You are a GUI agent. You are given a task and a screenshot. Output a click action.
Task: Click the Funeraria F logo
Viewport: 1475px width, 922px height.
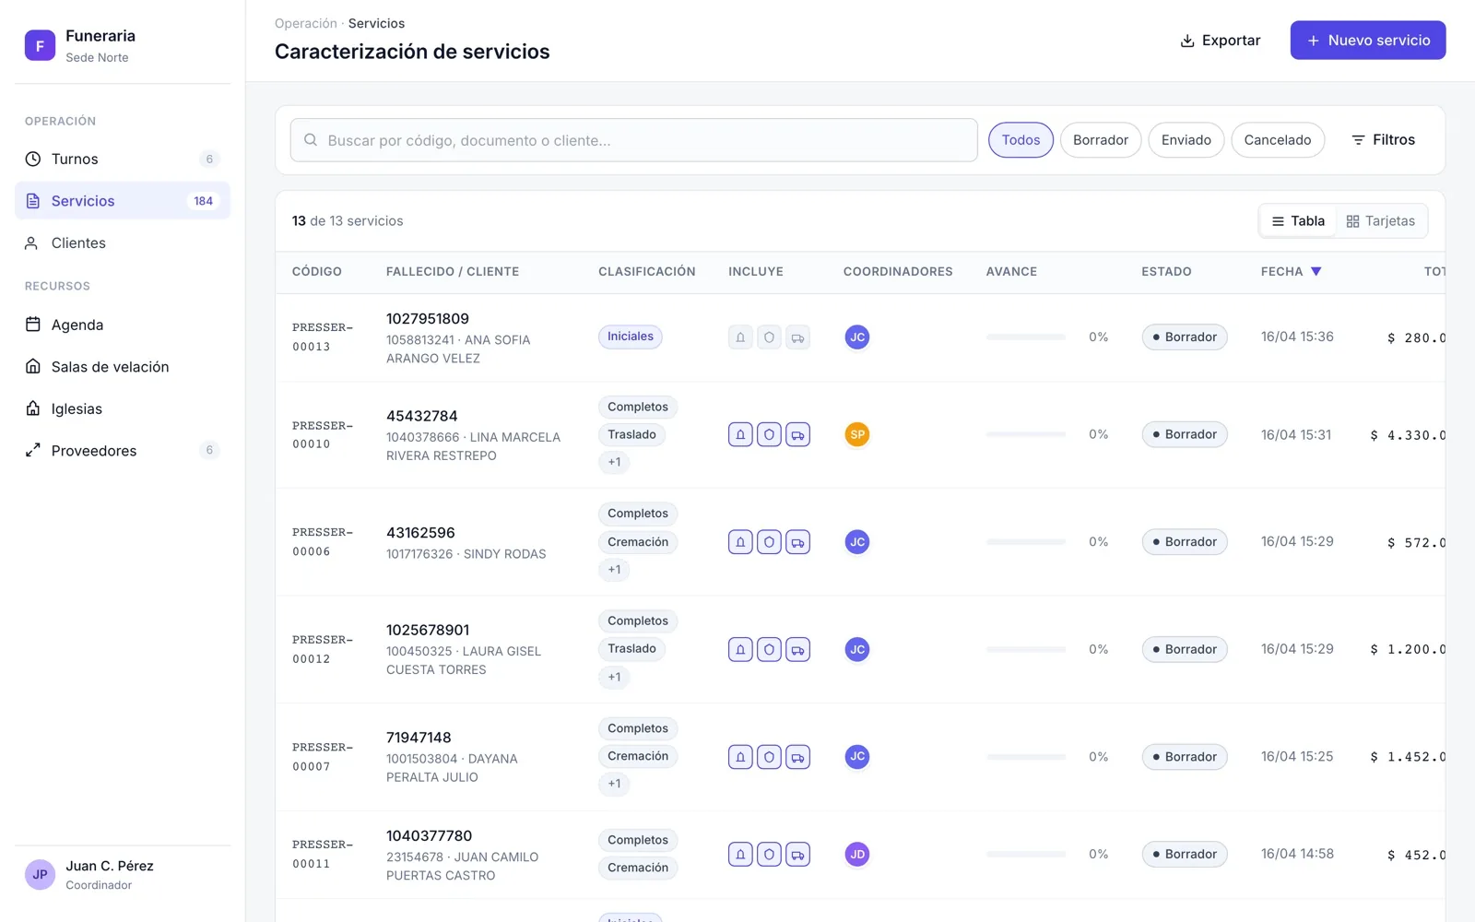(40, 45)
